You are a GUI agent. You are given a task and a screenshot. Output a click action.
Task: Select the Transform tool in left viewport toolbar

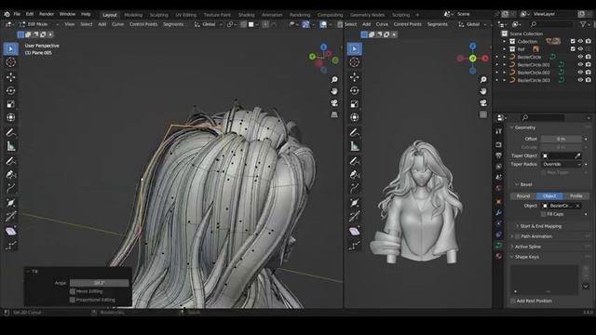pos(10,117)
